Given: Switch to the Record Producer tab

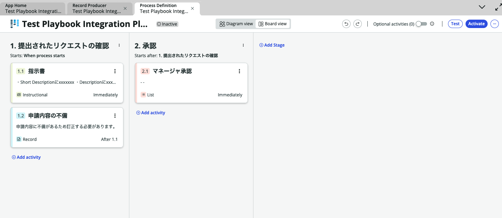Looking at the screenshot, I should tap(95, 8).
